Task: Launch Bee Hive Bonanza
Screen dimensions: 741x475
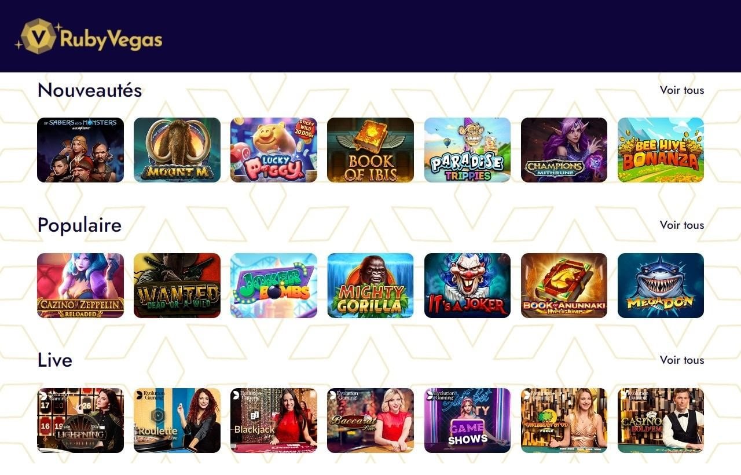Action: tap(661, 150)
